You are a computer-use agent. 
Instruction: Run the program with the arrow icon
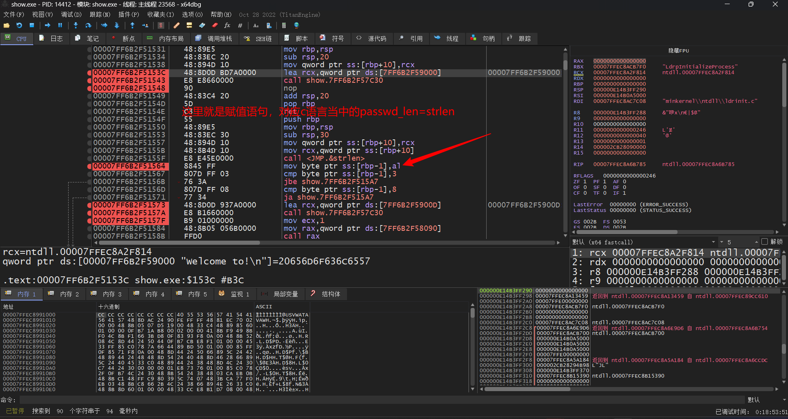pos(48,25)
